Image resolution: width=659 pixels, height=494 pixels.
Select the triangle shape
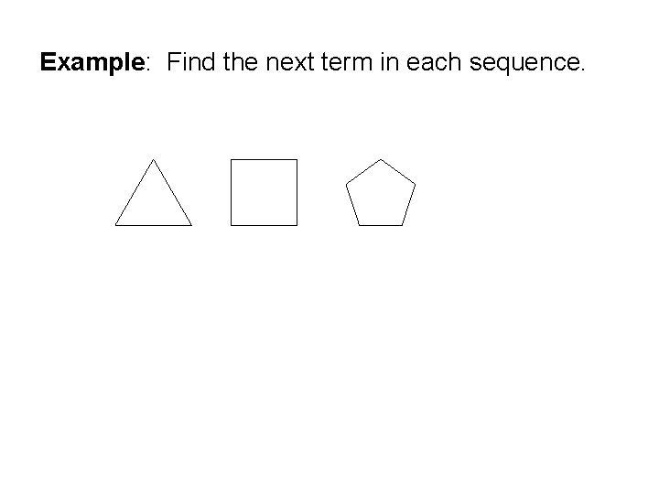point(154,192)
